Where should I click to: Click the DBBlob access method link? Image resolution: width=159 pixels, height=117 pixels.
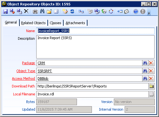[43, 79]
